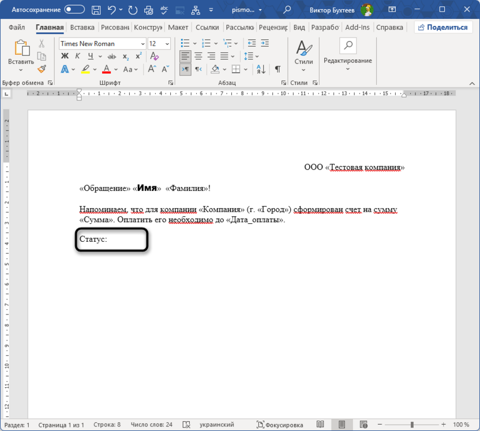Place cursor after Статус: in document
Viewport: 480px width, 431px height.
[x=108, y=239]
